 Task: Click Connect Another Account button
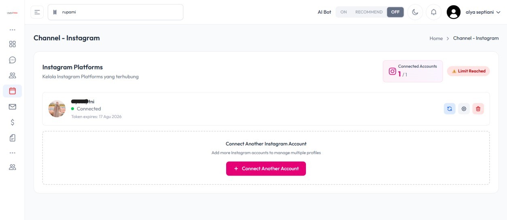pyautogui.click(x=266, y=169)
